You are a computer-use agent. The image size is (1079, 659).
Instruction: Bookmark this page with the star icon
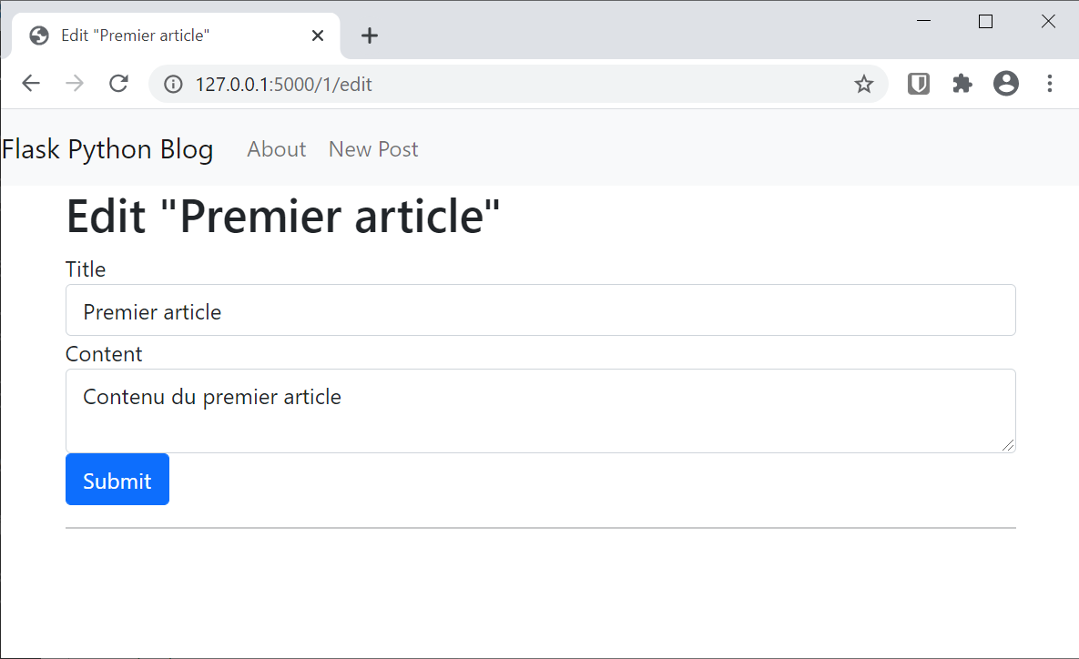coord(863,85)
